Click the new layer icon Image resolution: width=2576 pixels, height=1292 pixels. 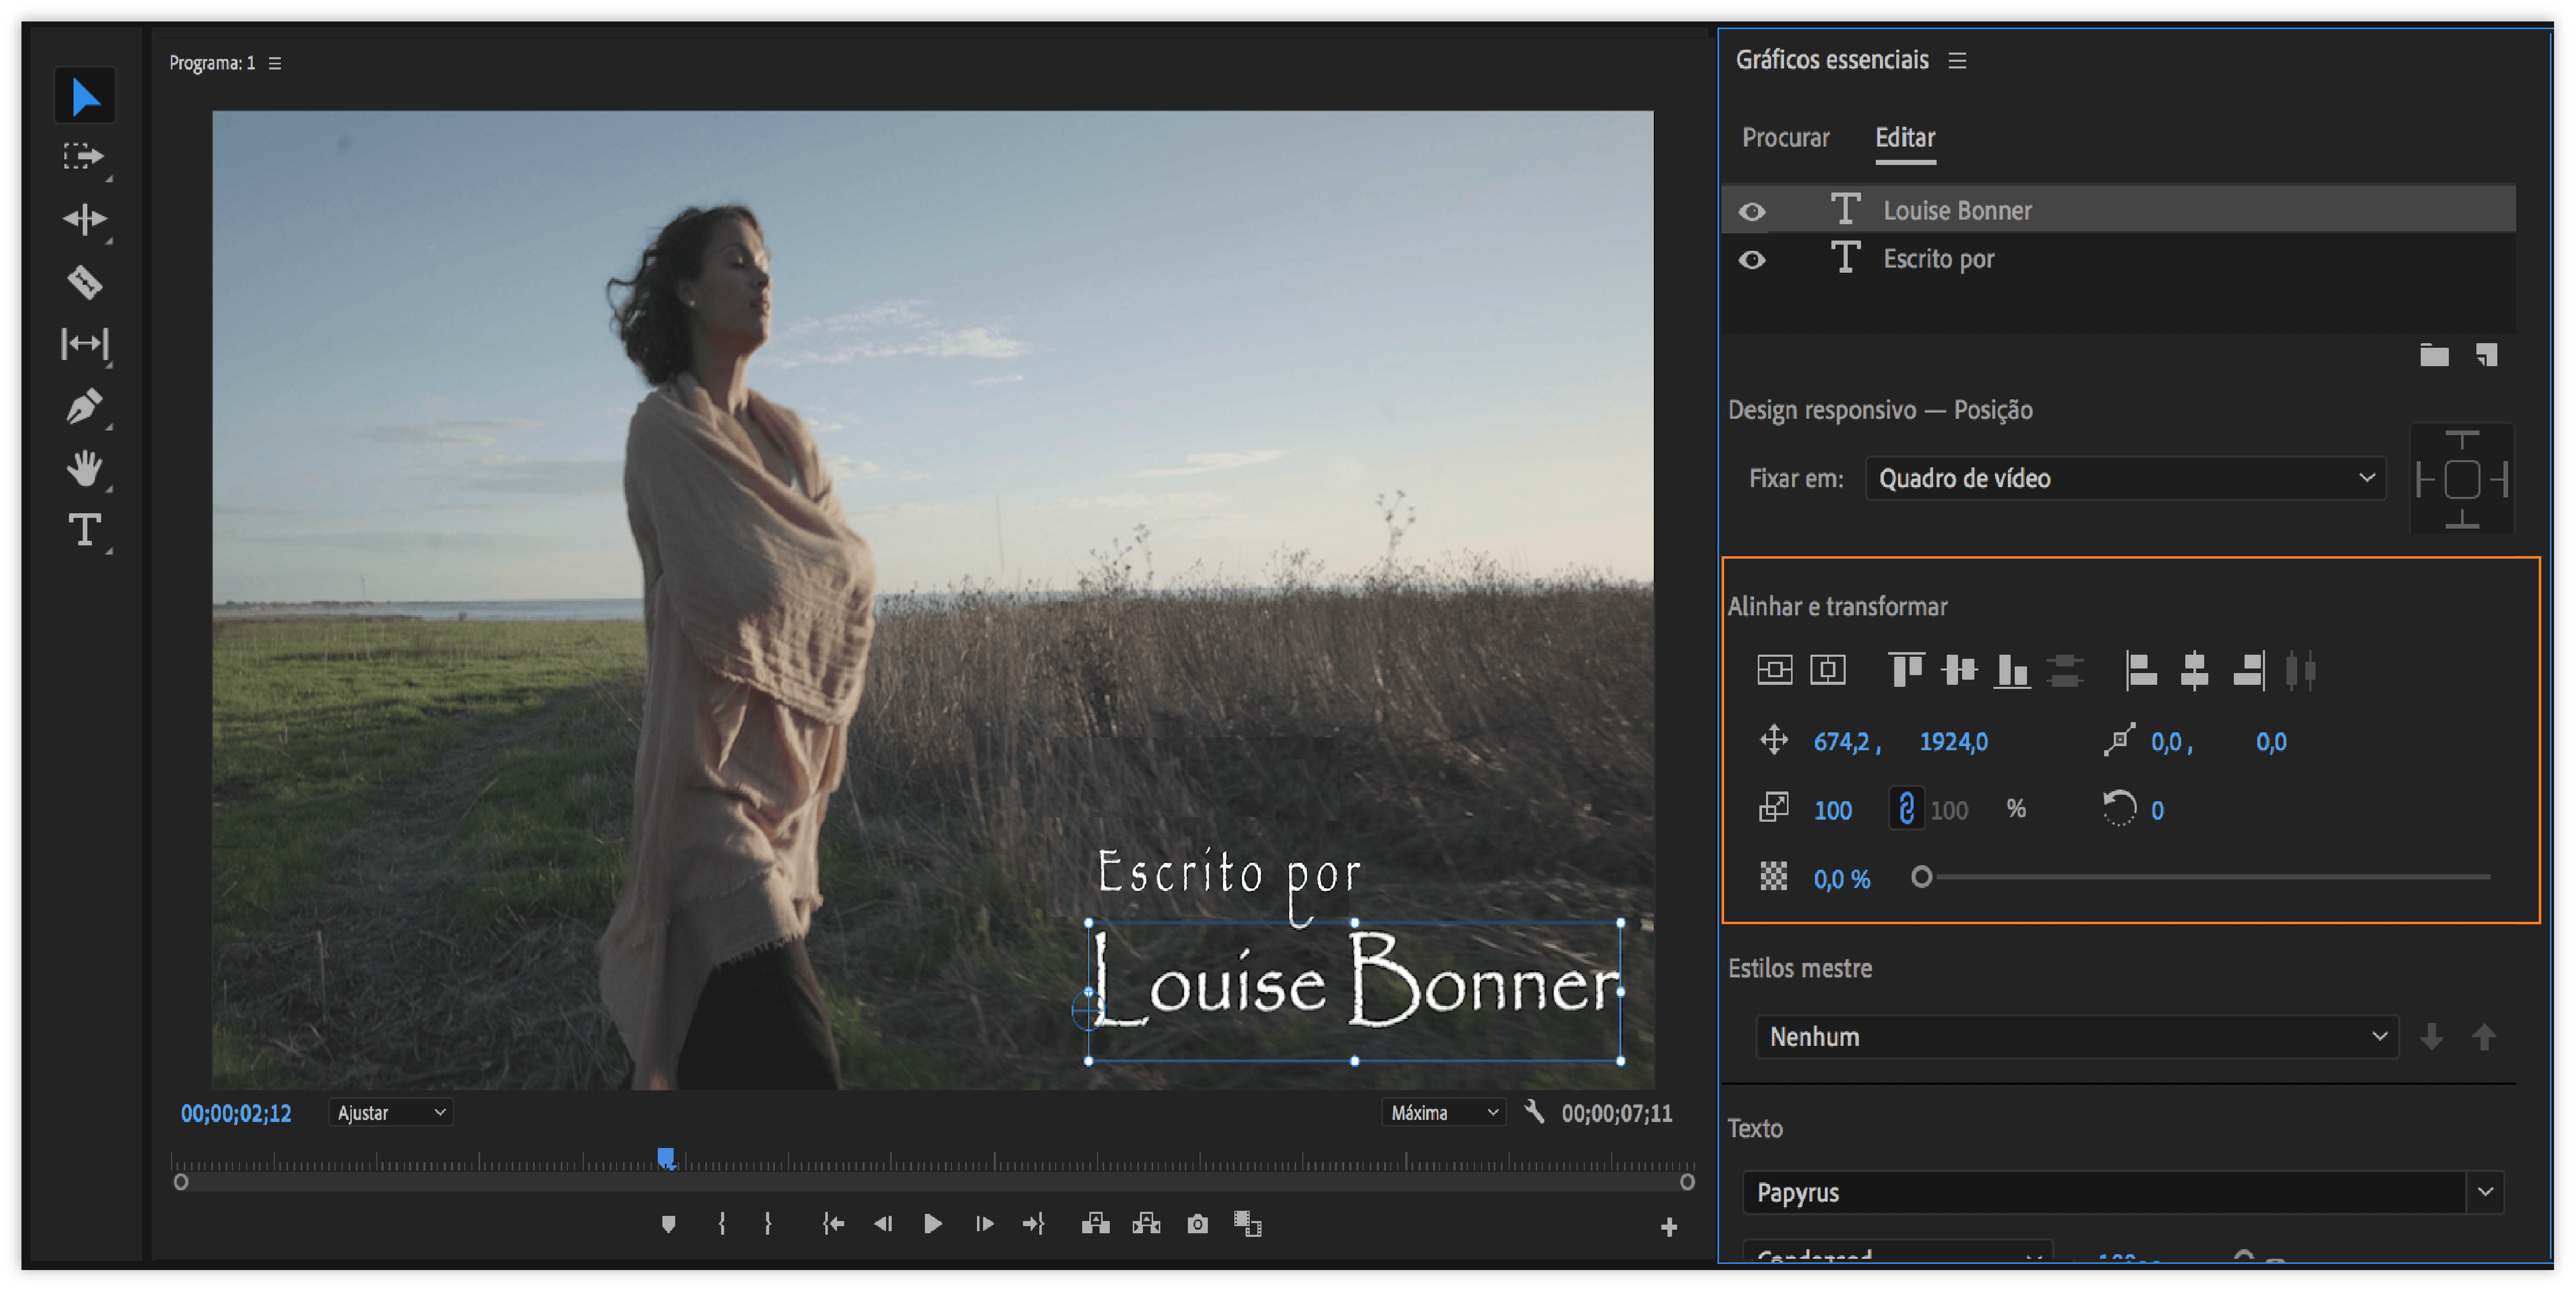(x=2486, y=355)
